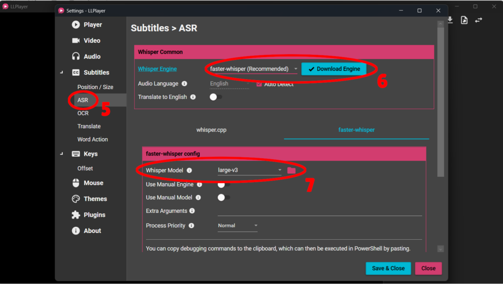Click the info icon beside Use Manual Engine
Image resolution: width=503 pixels, height=284 pixels.
[x=199, y=185]
